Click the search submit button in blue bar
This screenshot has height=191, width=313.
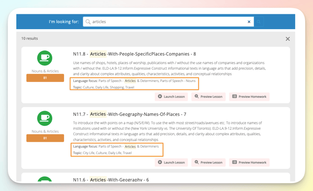(259, 22)
